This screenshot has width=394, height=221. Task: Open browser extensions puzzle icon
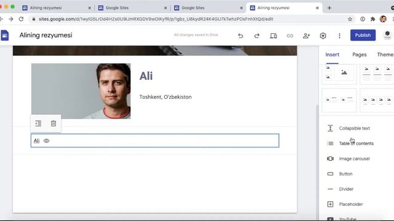tap(372, 19)
